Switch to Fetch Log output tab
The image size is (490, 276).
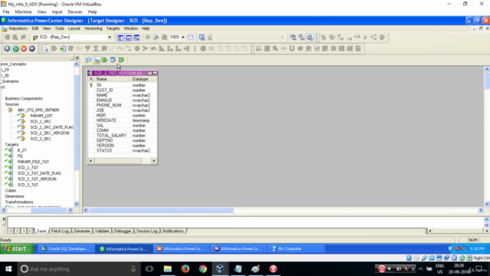tap(60, 231)
